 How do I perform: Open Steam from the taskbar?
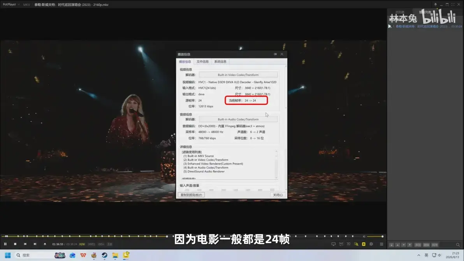[104, 255]
